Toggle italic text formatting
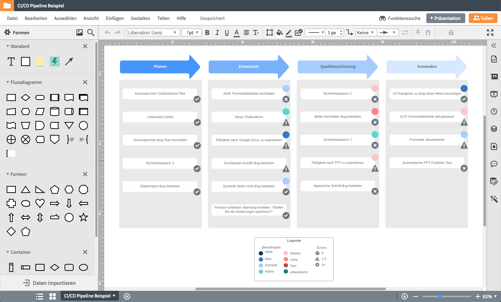Screen dimensions: 501x302 (x=217, y=33)
